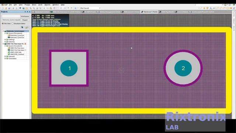Open the File menu

click(x=10, y=5)
